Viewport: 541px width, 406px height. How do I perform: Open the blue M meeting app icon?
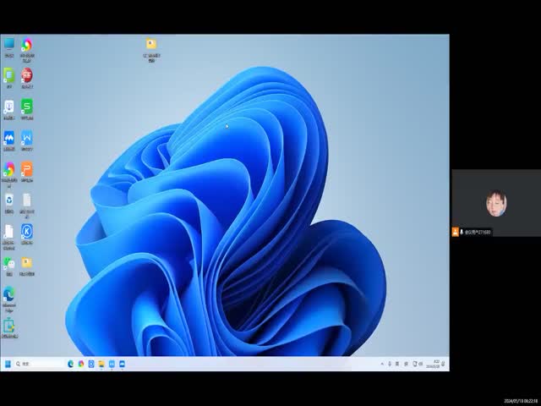[9, 137]
